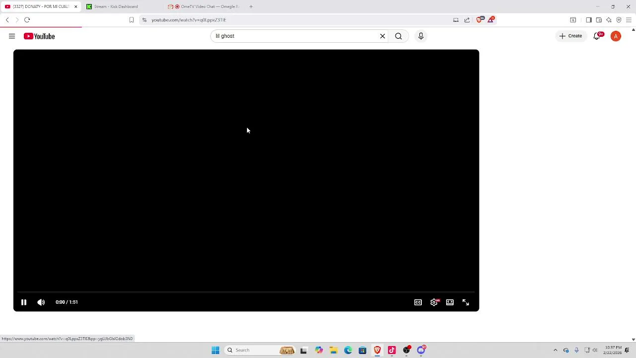The width and height of the screenshot is (636, 358).
Task: Open YouTube notifications bell
Action: coord(598,36)
